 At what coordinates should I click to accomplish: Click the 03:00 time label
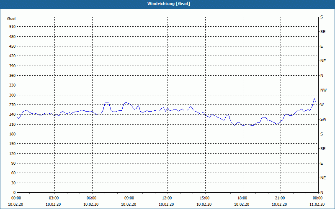(x=54, y=198)
